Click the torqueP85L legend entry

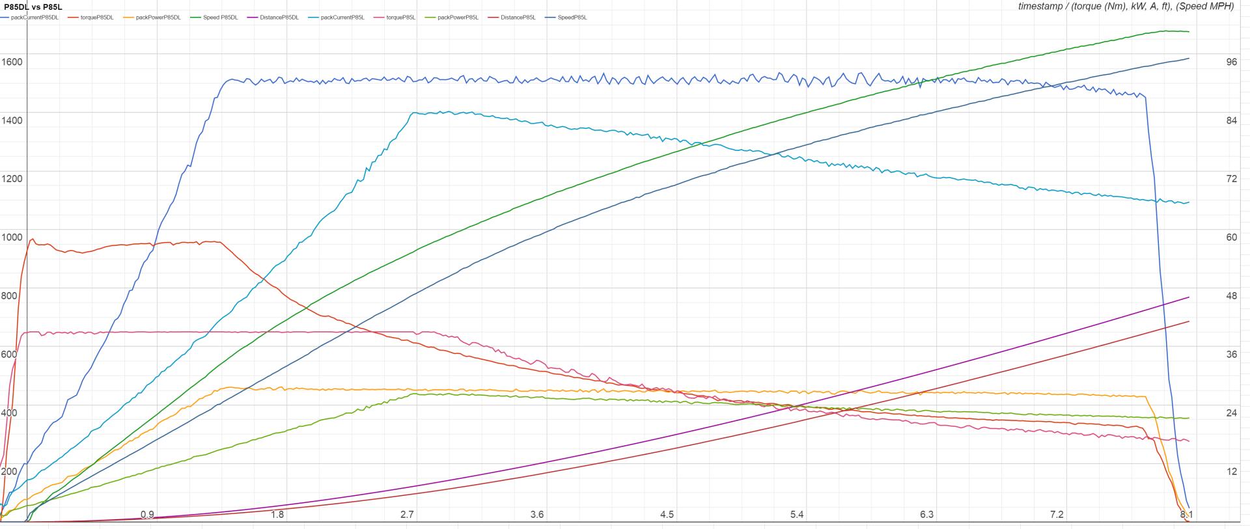(x=394, y=18)
